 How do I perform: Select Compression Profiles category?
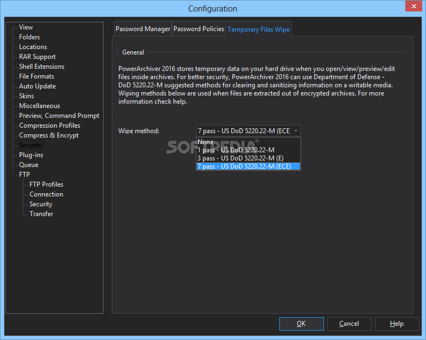pos(50,126)
